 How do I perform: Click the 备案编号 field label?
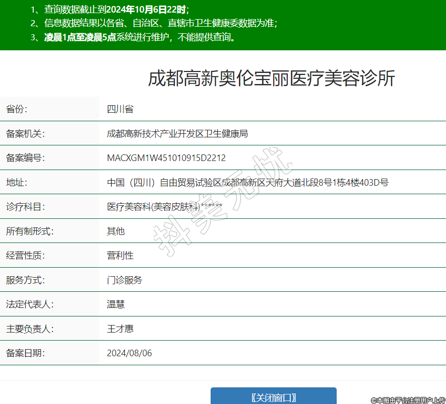[x=25, y=158]
